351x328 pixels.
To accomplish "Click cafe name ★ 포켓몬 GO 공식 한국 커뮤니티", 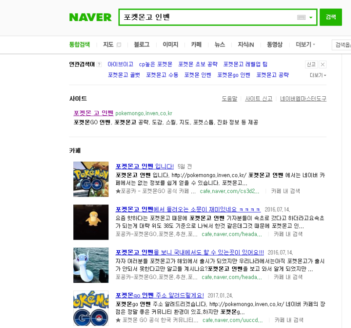I will [x=157, y=320].
